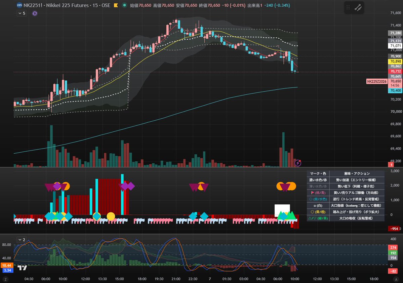Viewport: 403px width, 283px height.
Task: Click the 71,280 price label
Action: 395,33
